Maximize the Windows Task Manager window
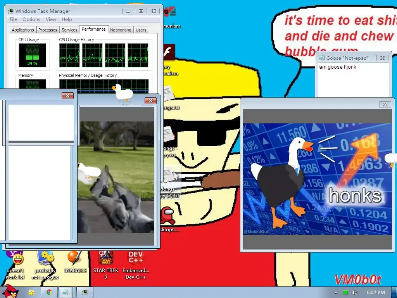Screen dimensions: 397x298 tap(141, 11)
